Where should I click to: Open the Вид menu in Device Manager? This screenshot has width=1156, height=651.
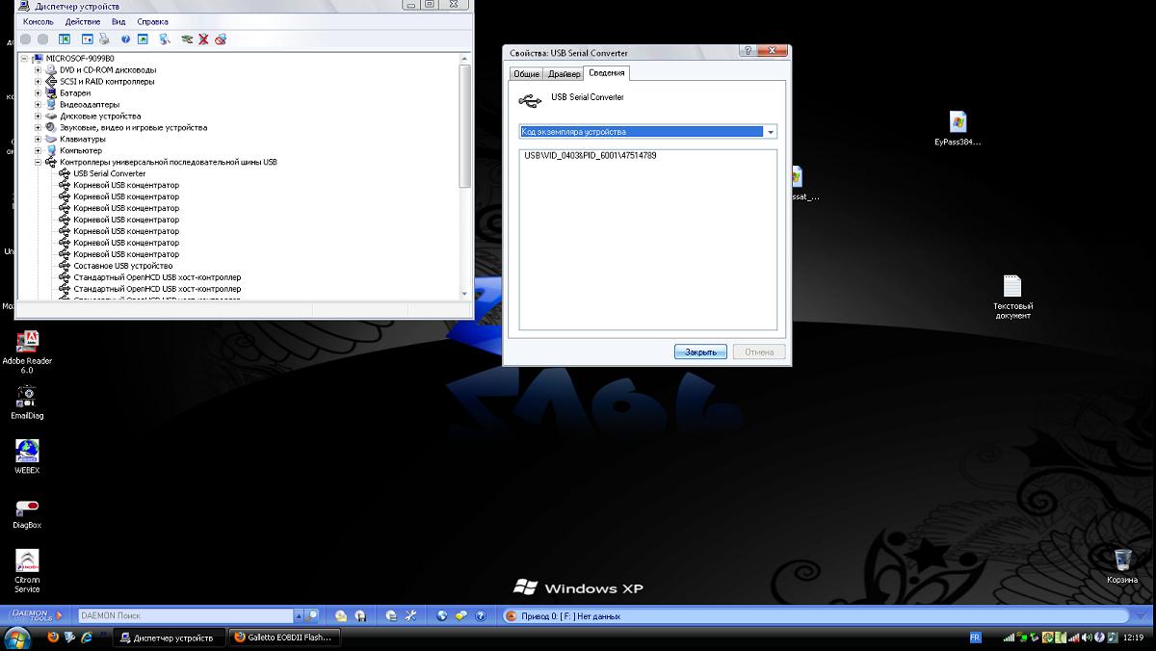(118, 21)
